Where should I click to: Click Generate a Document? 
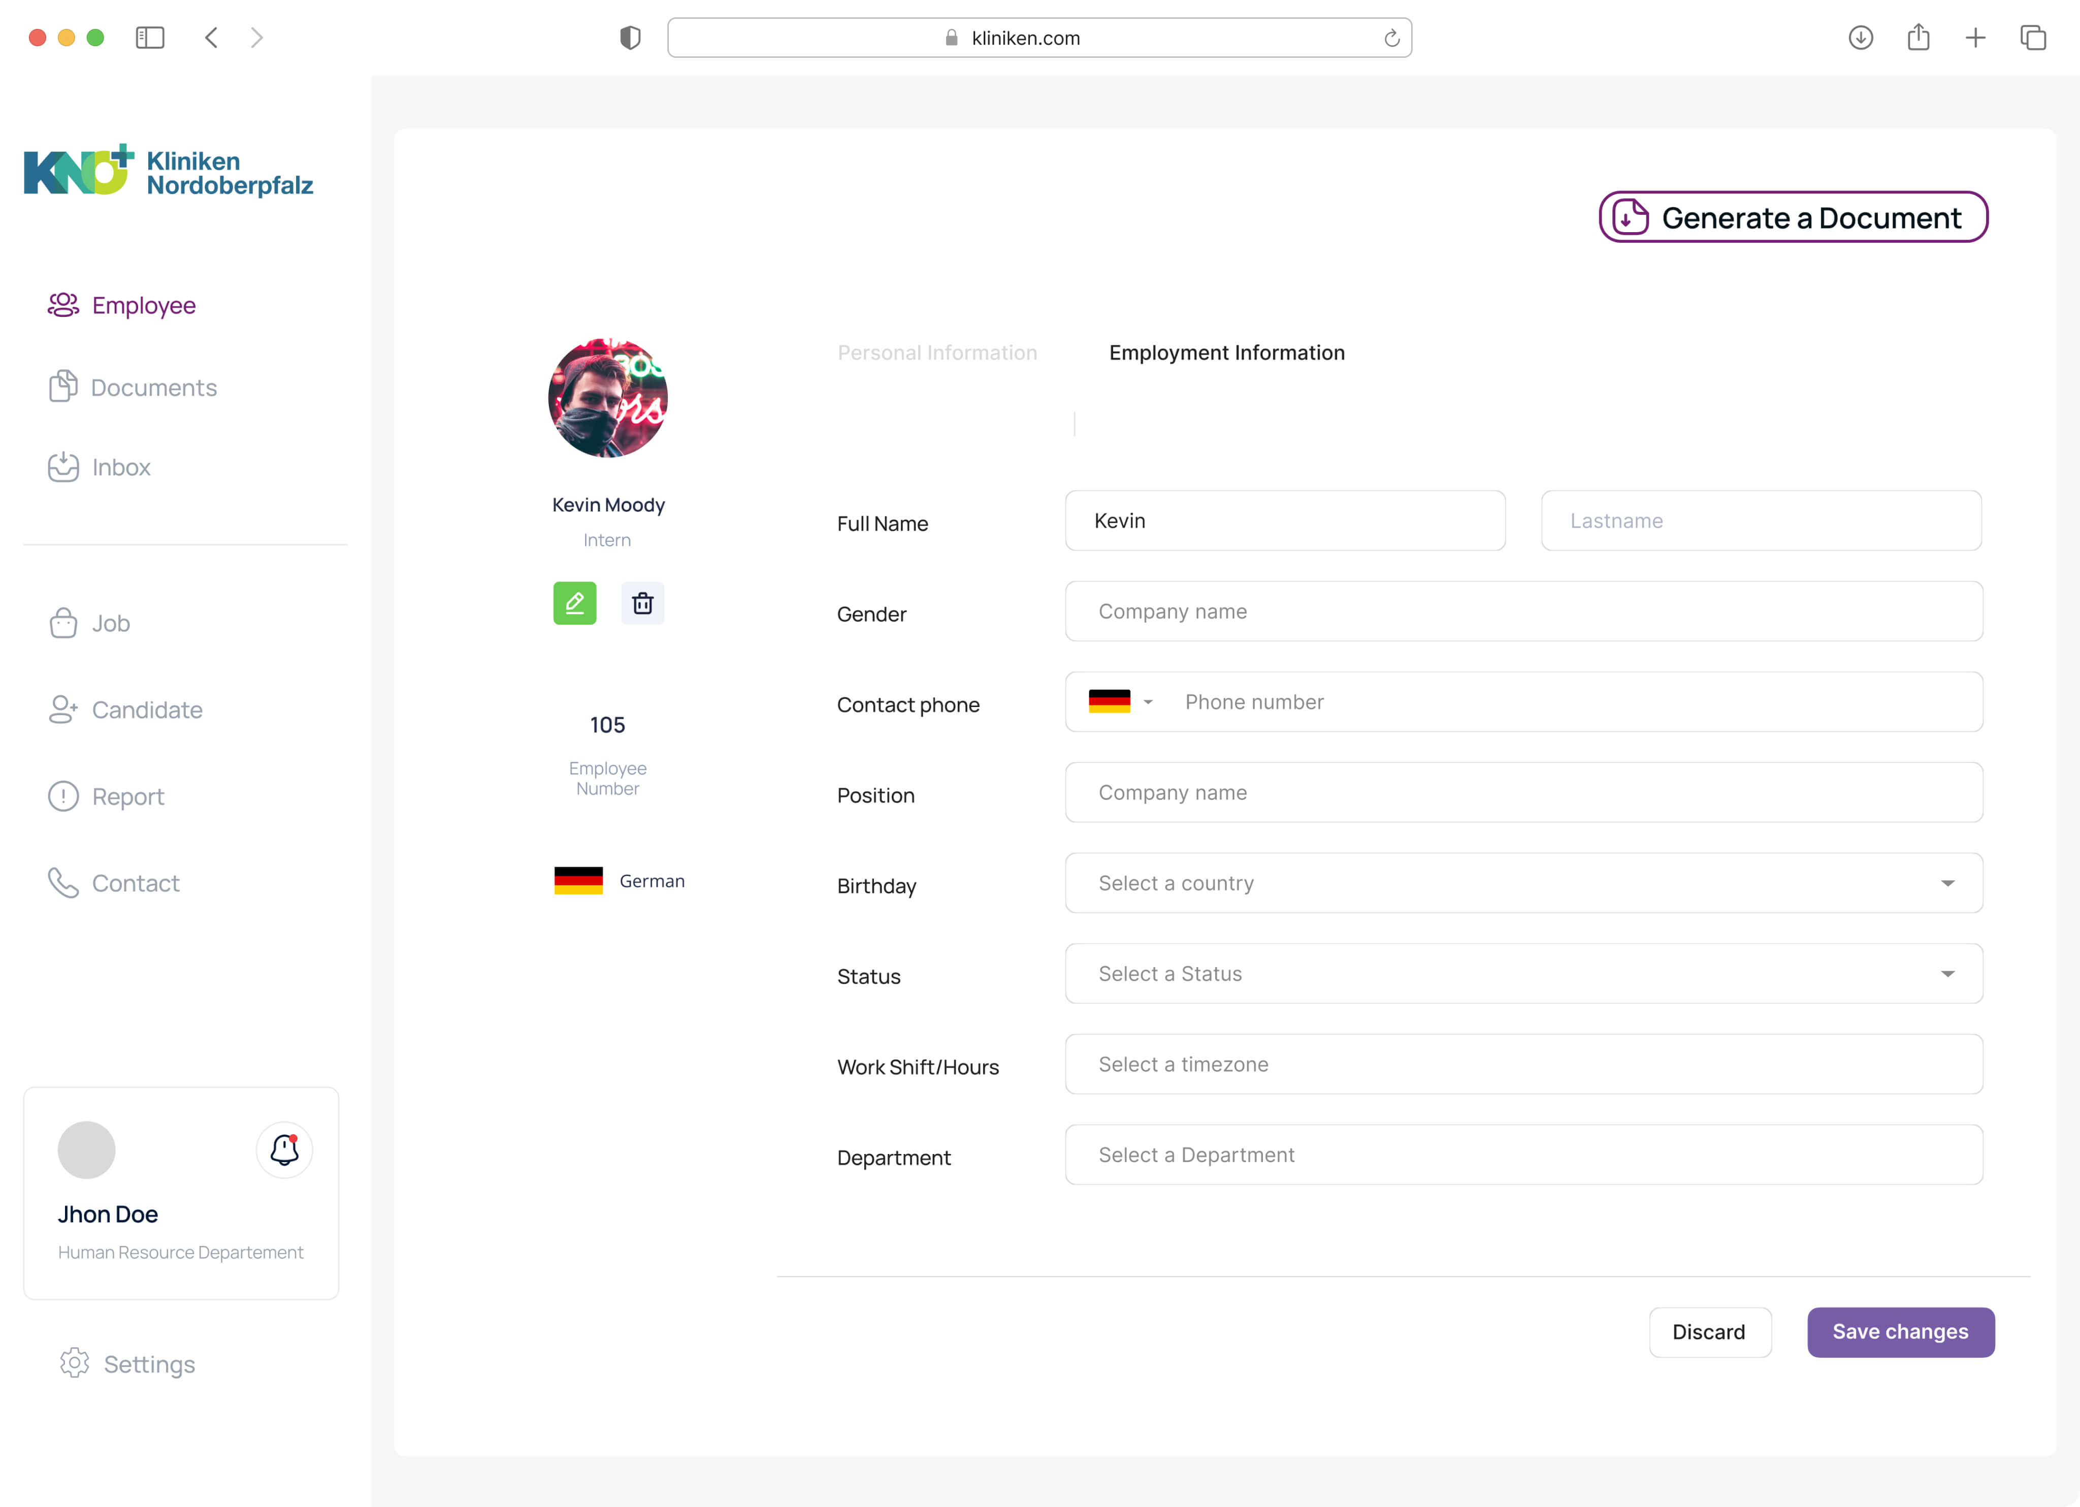point(1792,217)
